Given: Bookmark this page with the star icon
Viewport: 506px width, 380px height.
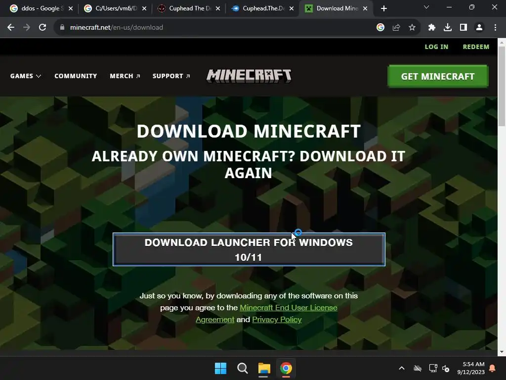Looking at the screenshot, I should click(412, 28).
